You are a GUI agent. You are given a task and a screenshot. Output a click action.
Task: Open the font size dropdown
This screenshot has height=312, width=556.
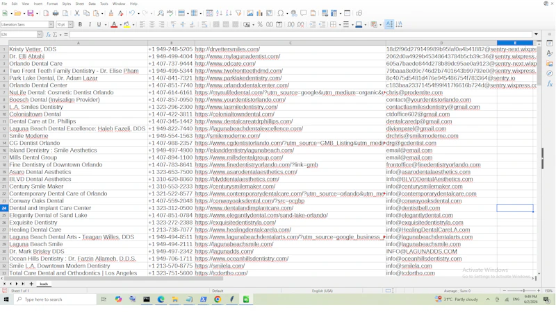(71, 24)
